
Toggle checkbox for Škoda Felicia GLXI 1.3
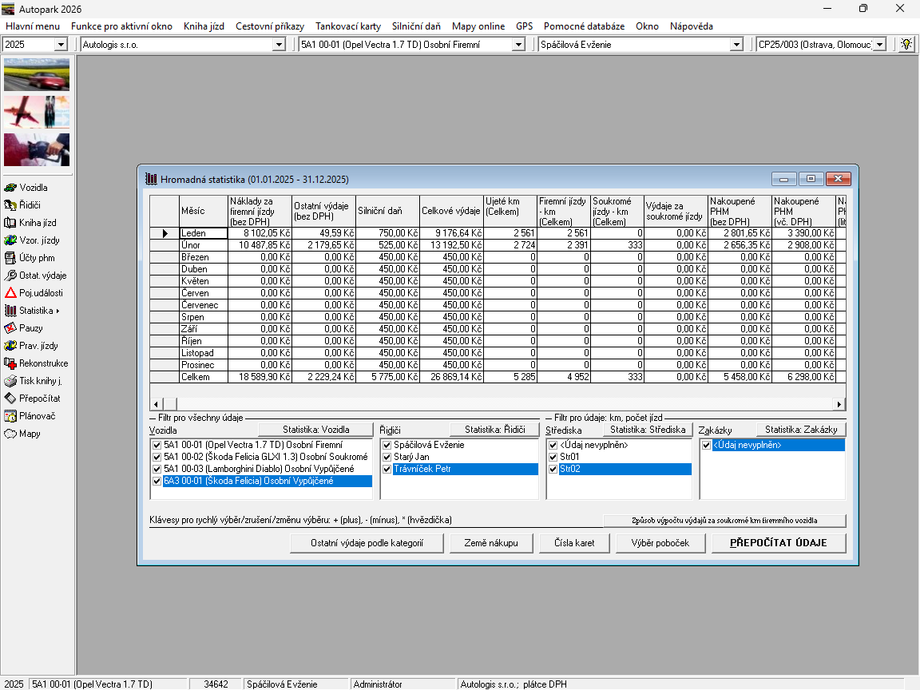157,457
